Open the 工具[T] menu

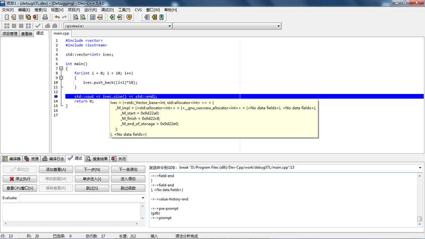124,10
